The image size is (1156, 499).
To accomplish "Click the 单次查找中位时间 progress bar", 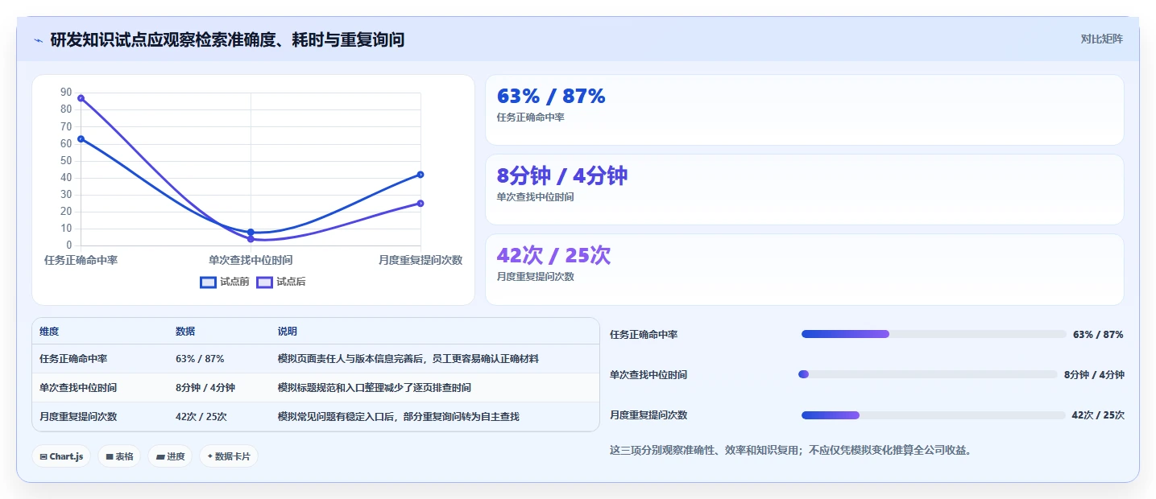I will click(929, 374).
